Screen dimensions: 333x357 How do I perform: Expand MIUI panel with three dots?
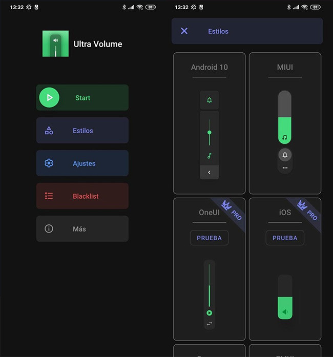tap(285, 168)
